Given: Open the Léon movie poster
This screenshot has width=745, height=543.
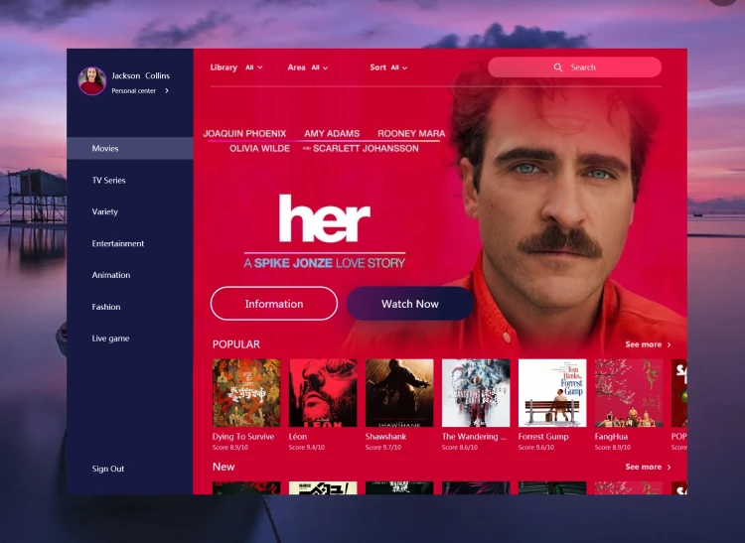Looking at the screenshot, I should click(323, 393).
